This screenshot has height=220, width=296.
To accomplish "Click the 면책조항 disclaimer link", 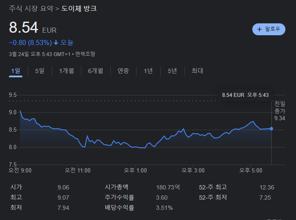I will [85, 54].
